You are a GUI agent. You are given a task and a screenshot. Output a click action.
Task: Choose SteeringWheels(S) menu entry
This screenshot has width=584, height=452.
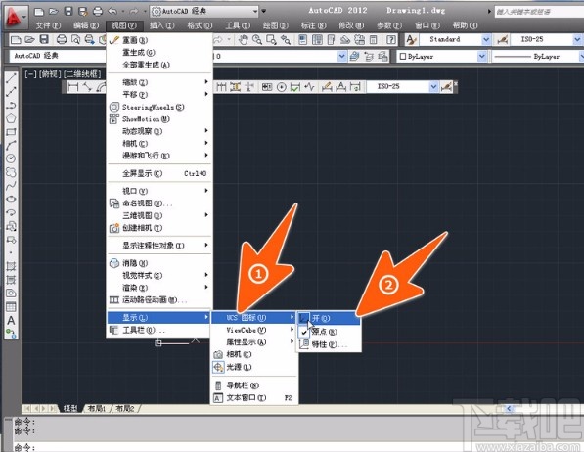[x=159, y=107]
